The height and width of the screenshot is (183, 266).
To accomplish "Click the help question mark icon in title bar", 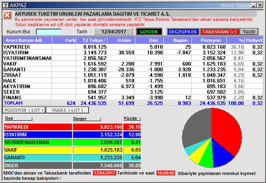I will pyautogui.click(x=6, y=5).
